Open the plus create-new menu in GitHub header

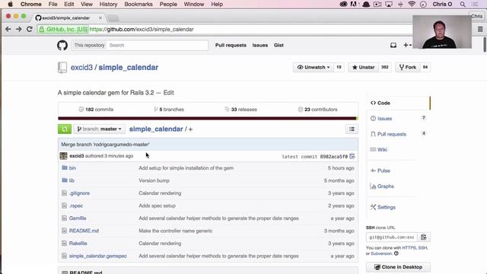pos(407,46)
